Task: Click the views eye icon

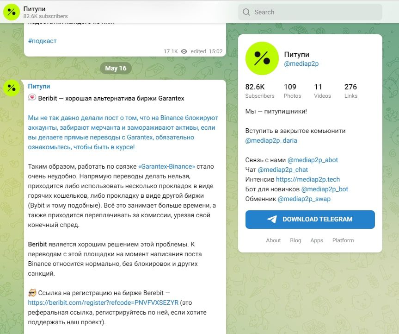Action: (184, 51)
